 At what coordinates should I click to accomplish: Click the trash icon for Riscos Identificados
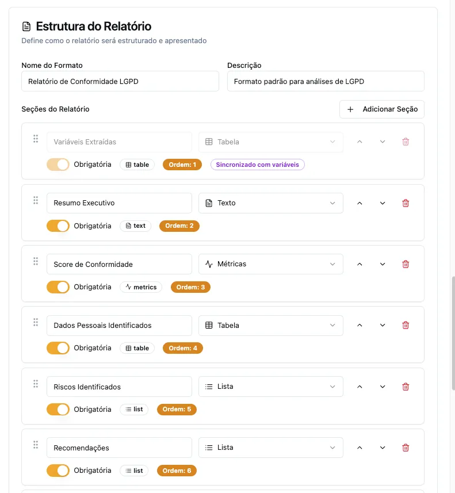(406, 386)
